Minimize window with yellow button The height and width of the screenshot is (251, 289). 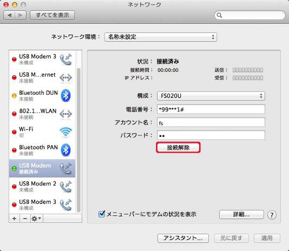point(15,5)
